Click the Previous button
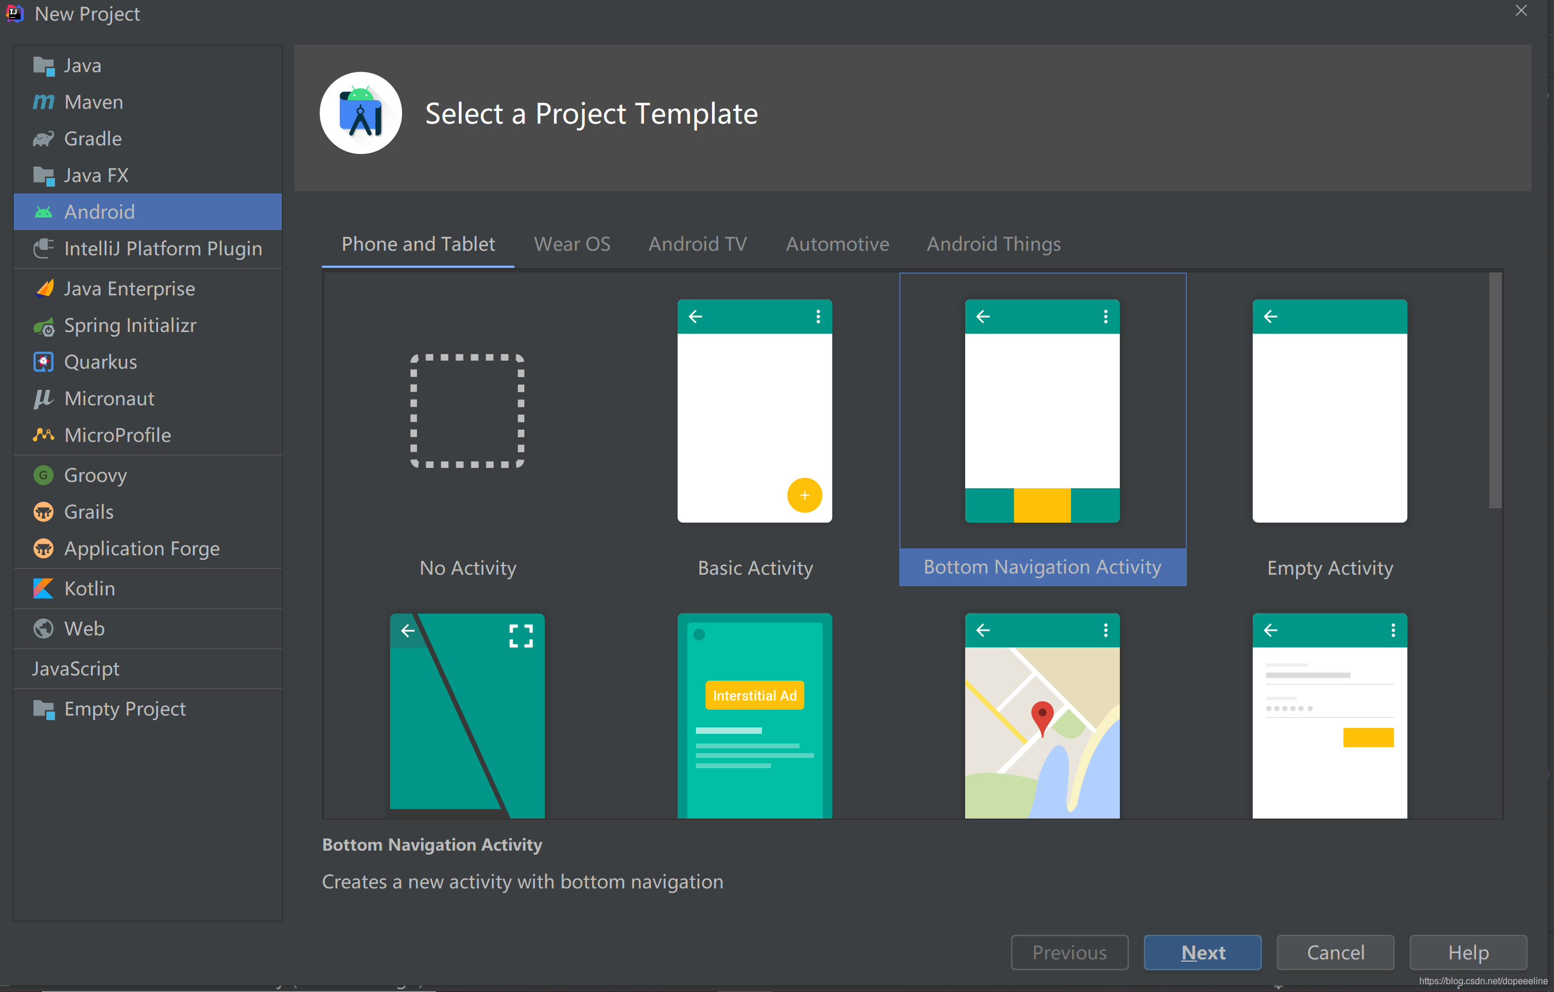 [1069, 953]
